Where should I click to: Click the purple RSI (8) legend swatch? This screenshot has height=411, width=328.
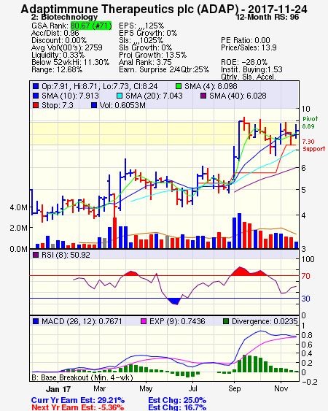(36, 255)
